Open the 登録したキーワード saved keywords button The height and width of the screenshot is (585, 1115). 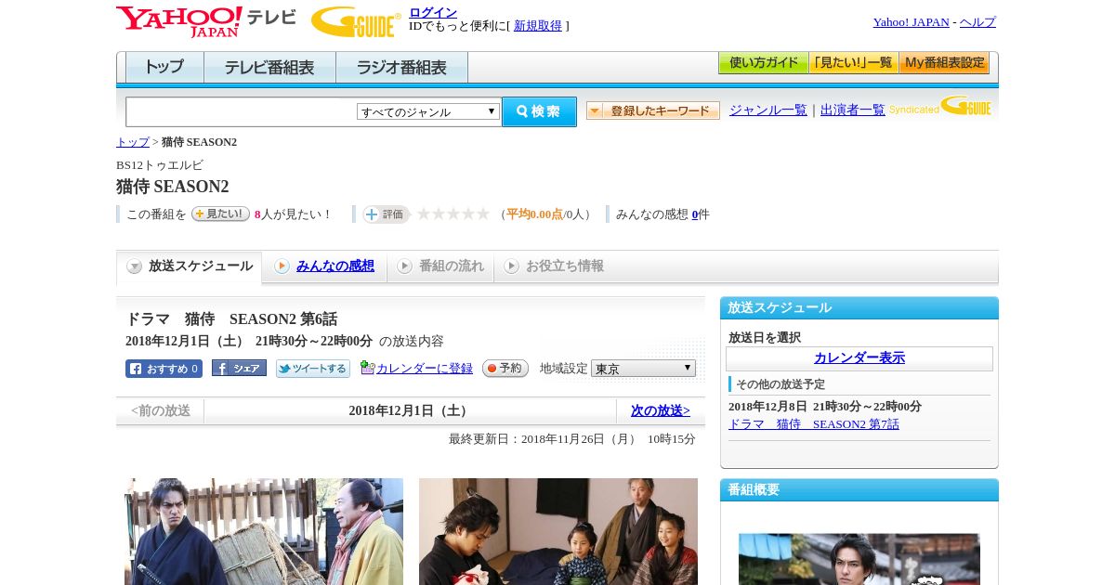click(653, 110)
